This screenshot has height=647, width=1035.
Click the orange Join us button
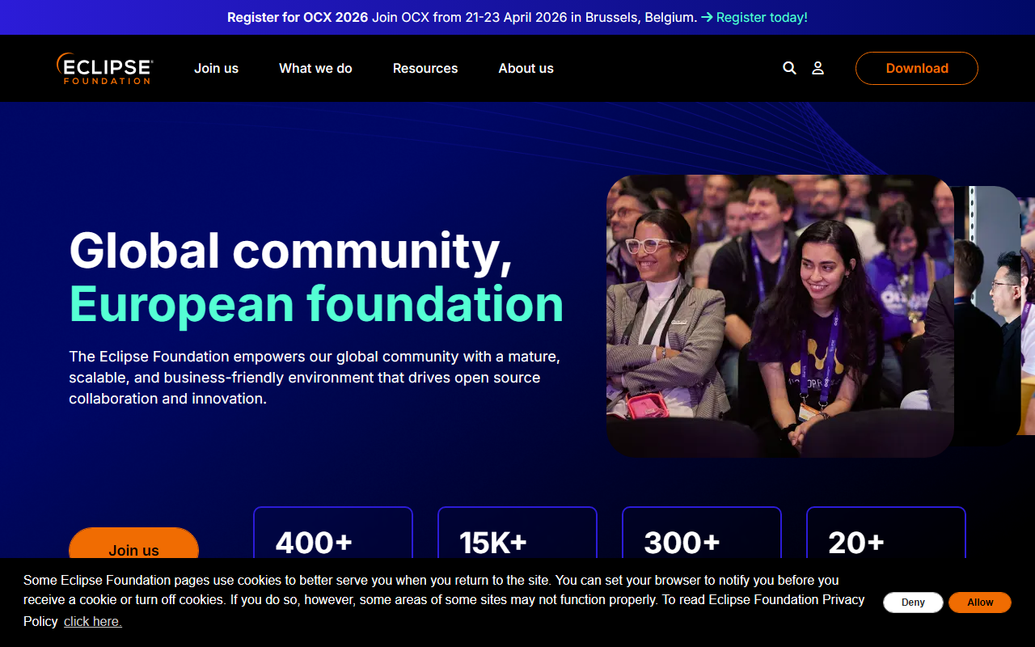(133, 543)
